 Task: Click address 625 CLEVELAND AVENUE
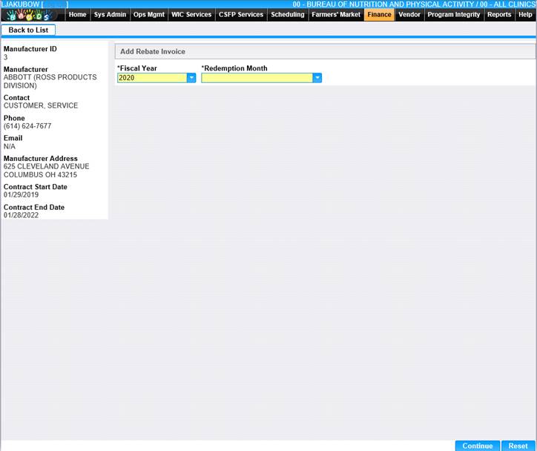(46, 166)
